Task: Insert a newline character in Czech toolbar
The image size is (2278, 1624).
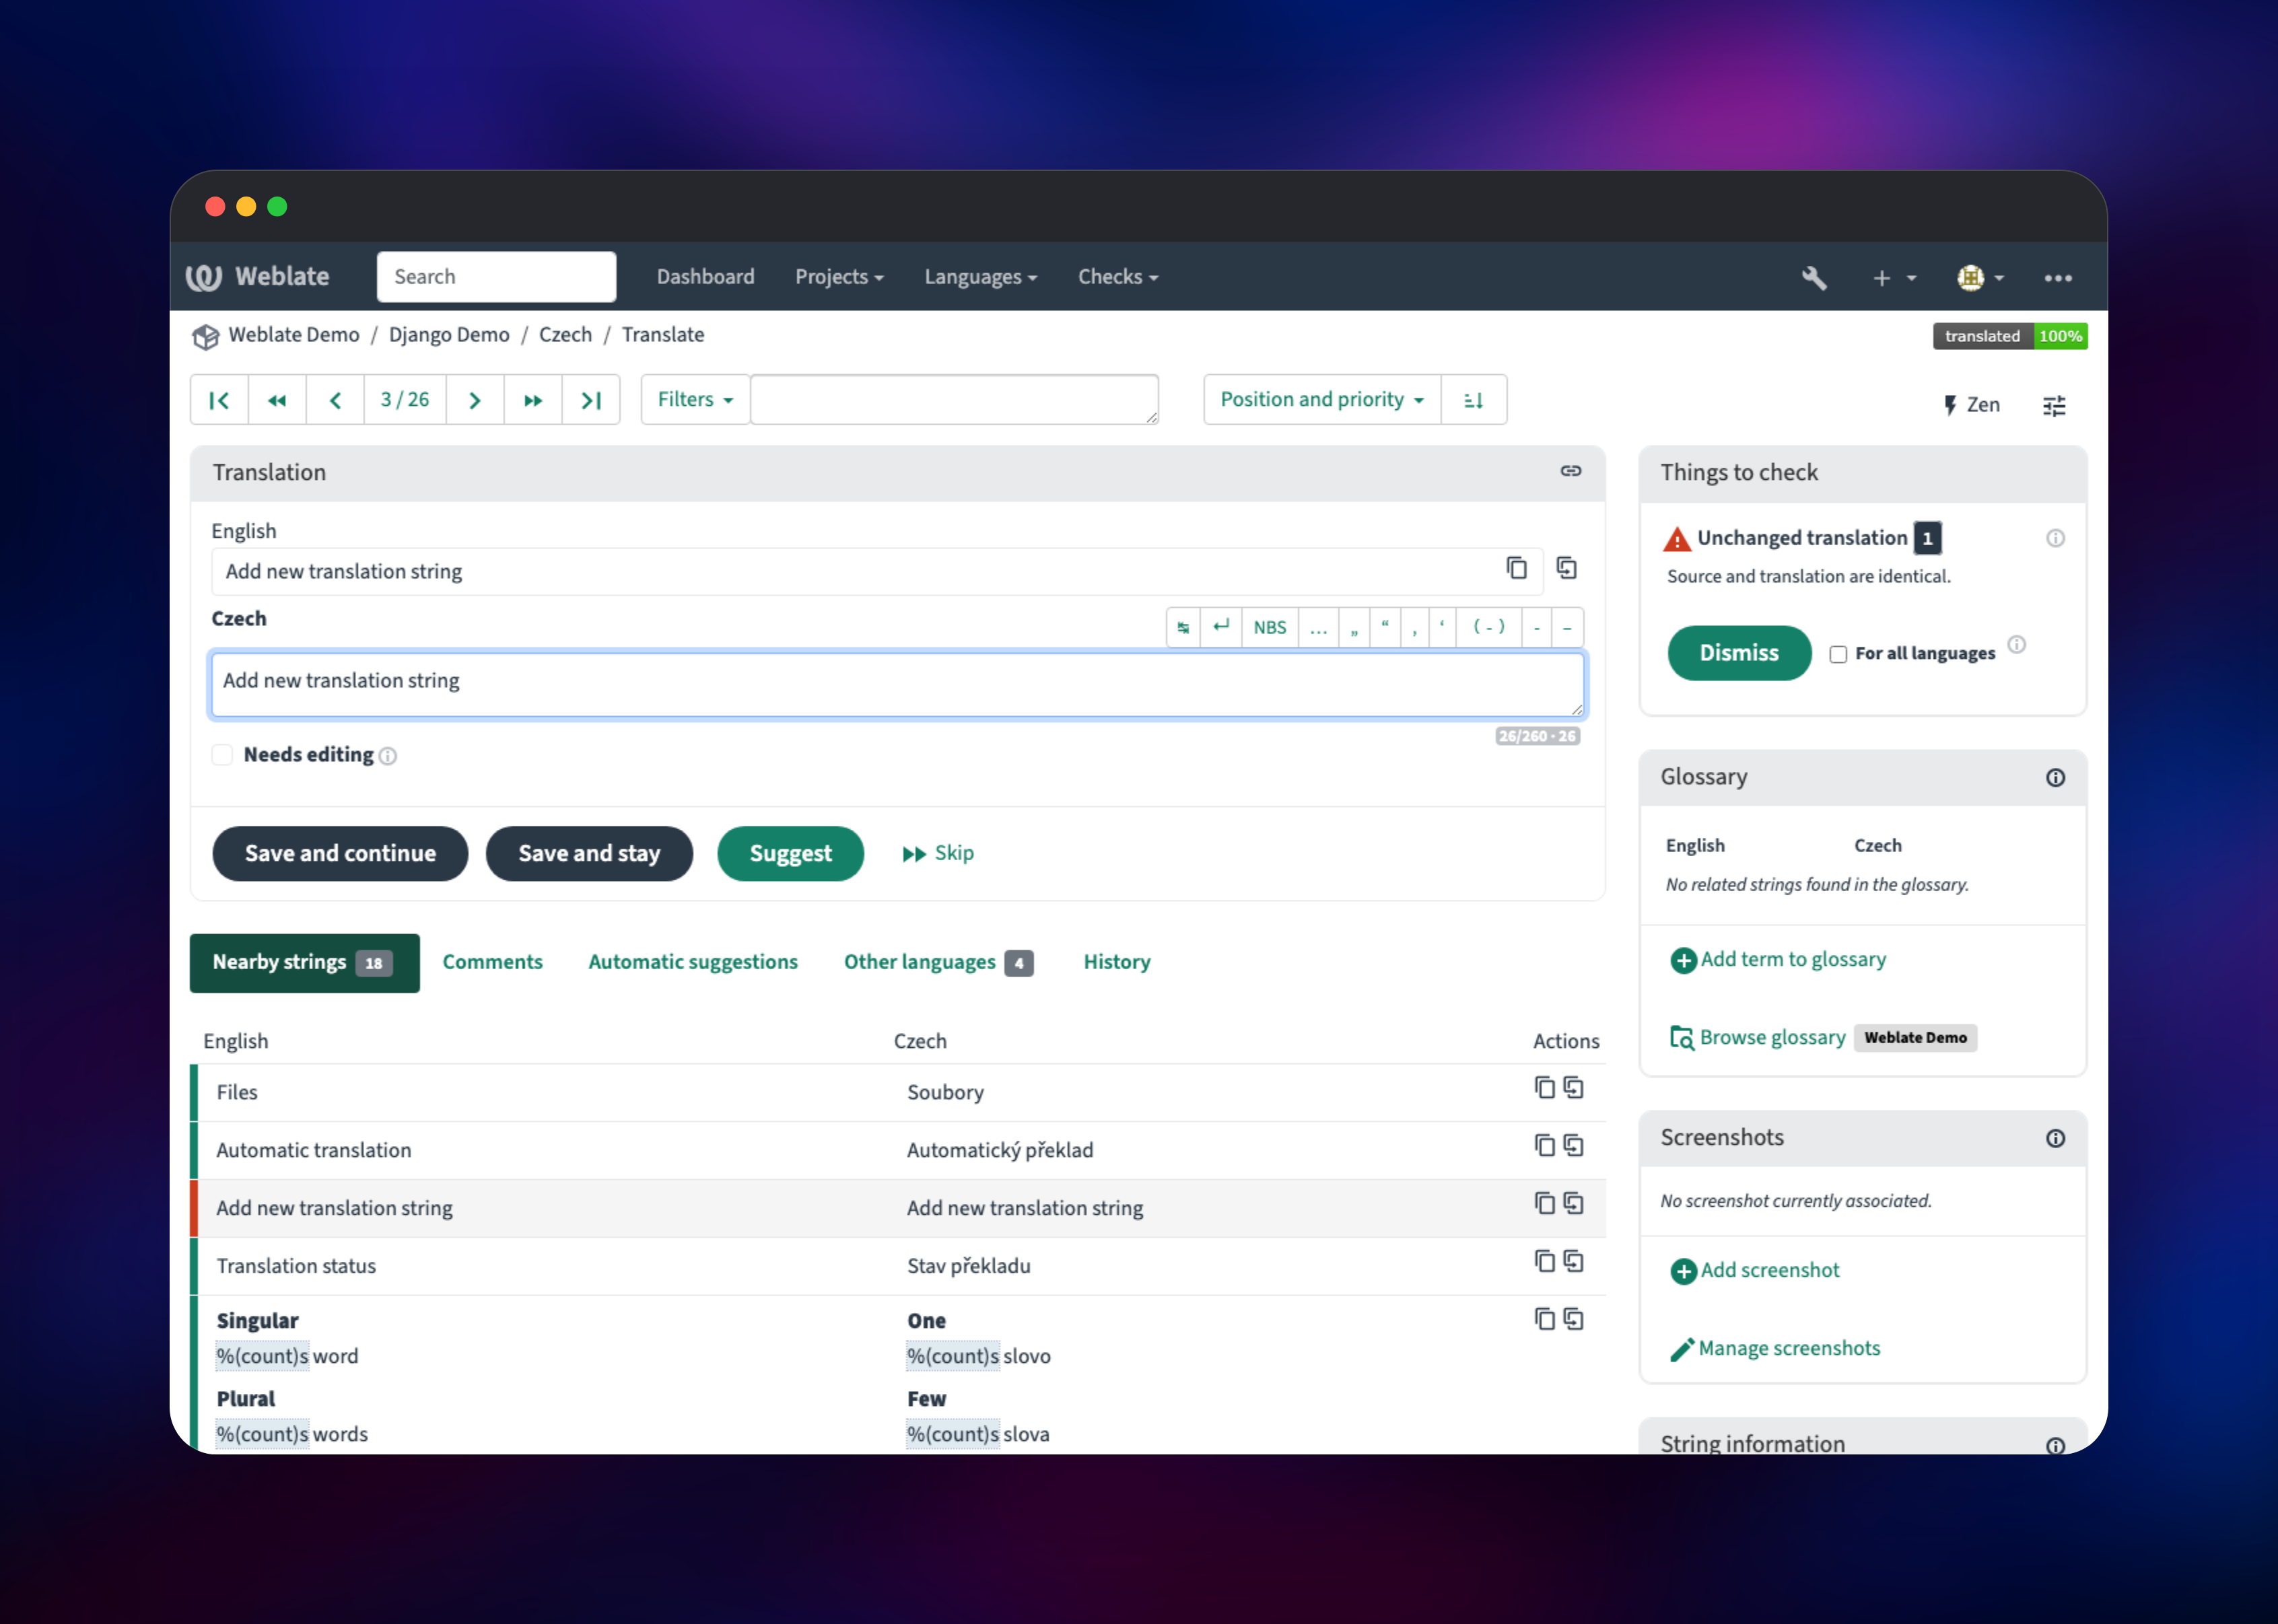Action: coord(1221,627)
